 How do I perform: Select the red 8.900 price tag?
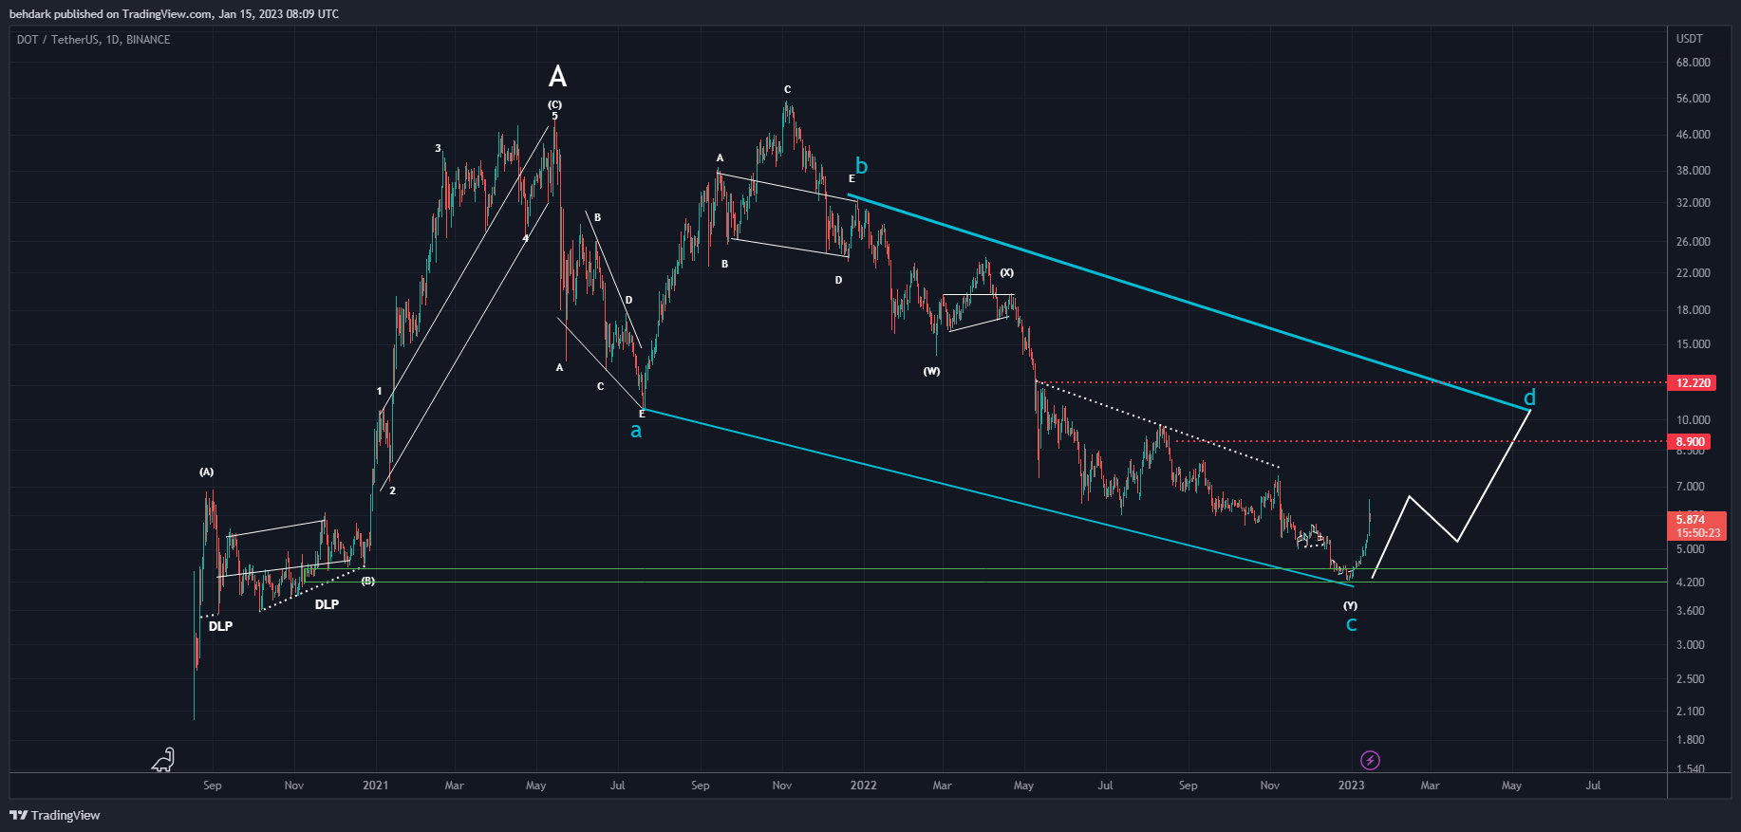(1690, 442)
